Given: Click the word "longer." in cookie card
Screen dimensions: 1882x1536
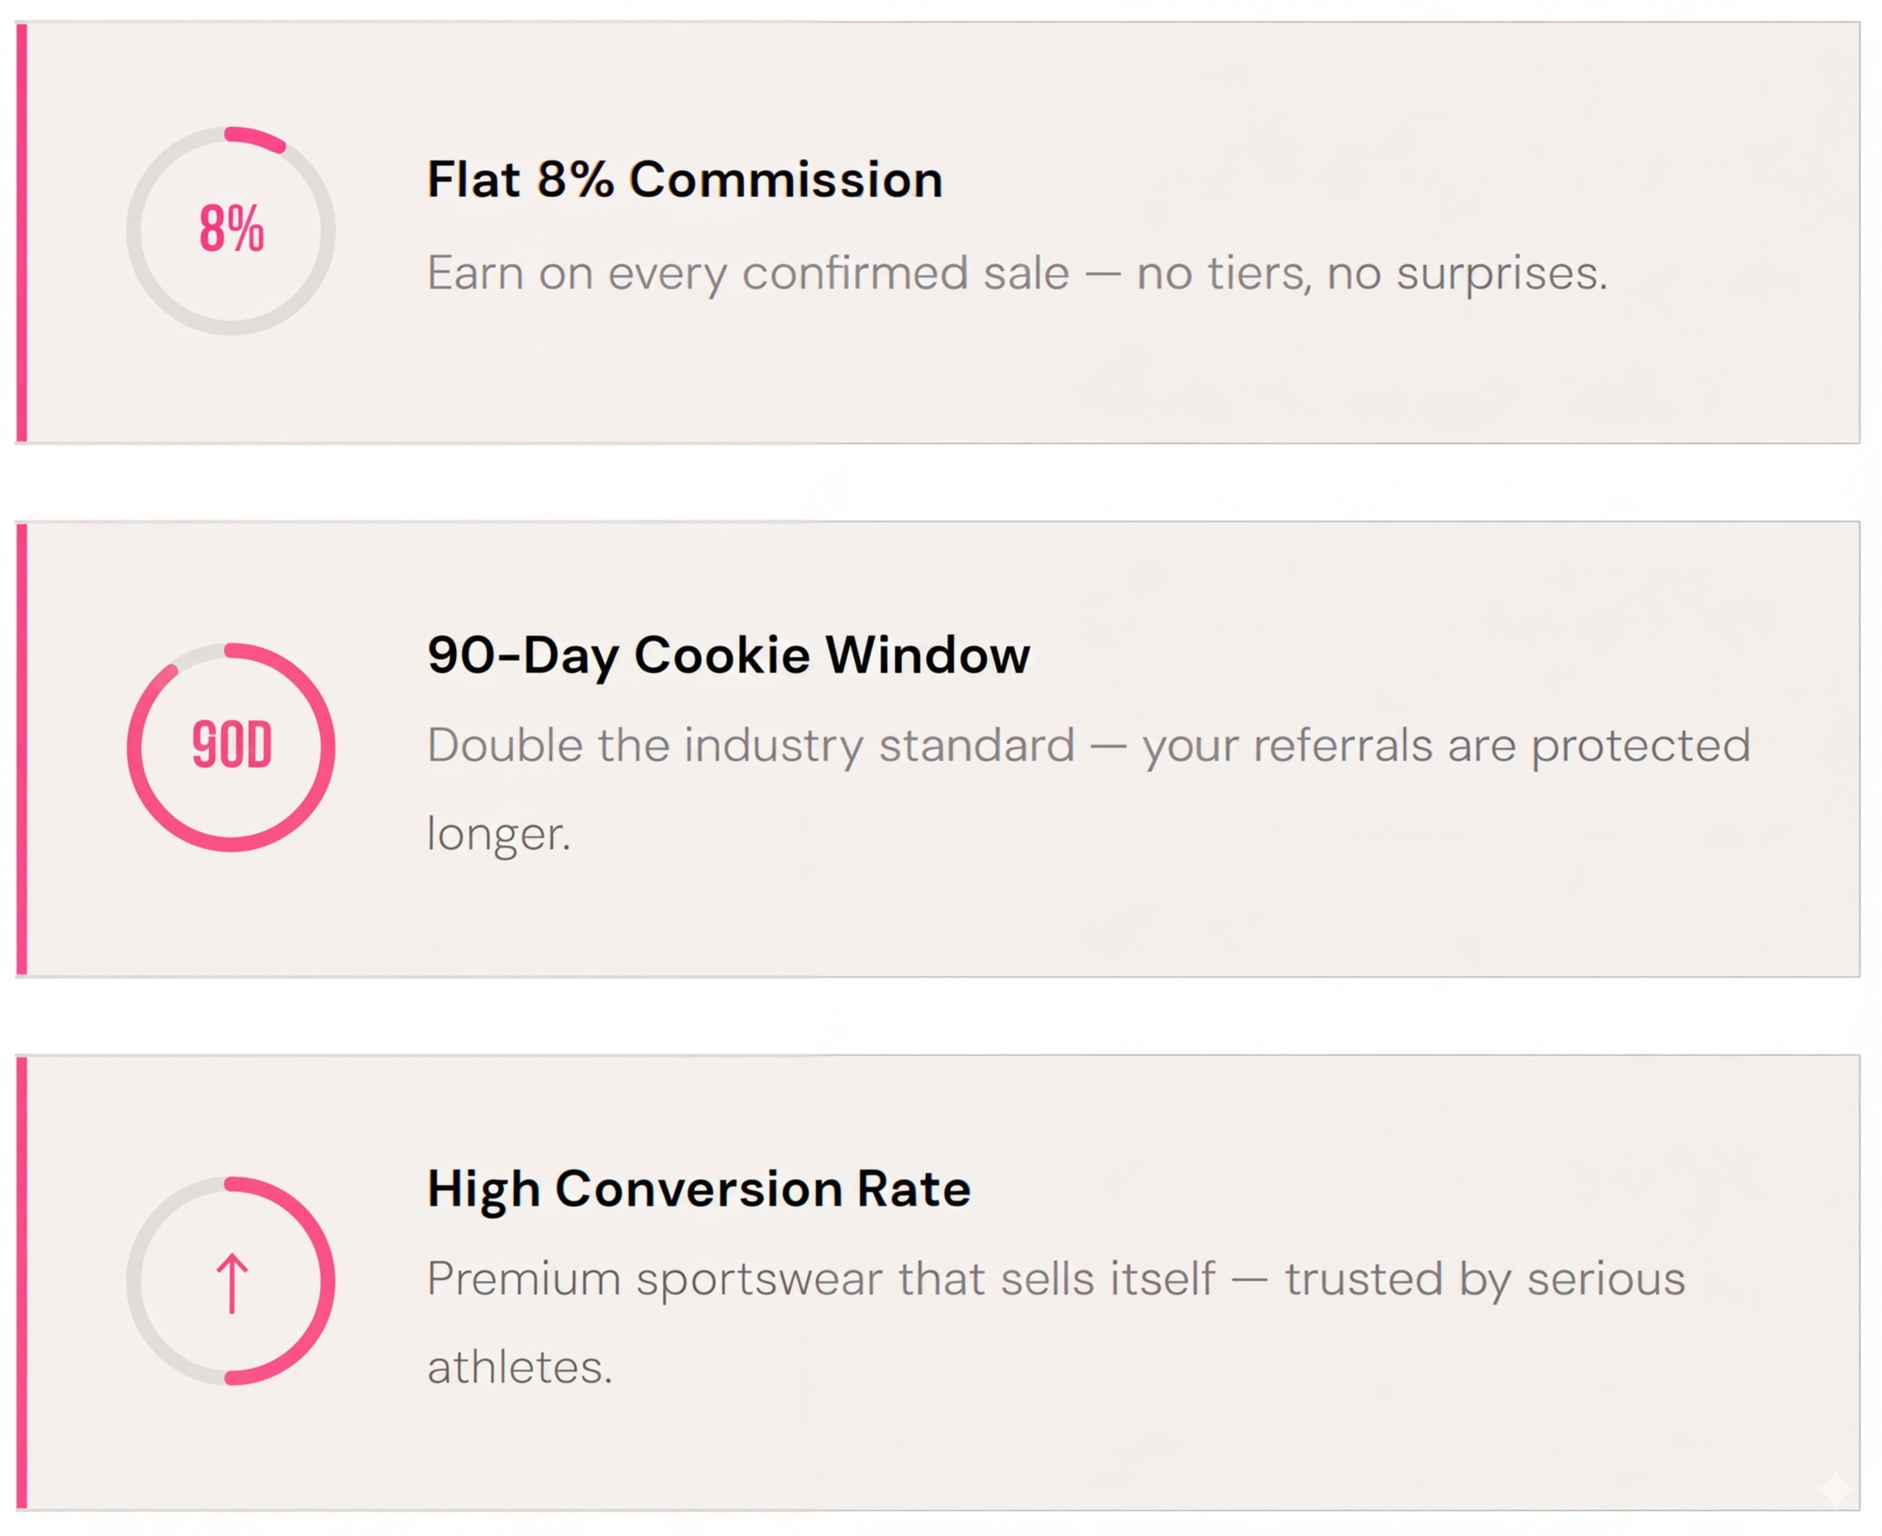Looking at the screenshot, I should click(x=498, y=833).
